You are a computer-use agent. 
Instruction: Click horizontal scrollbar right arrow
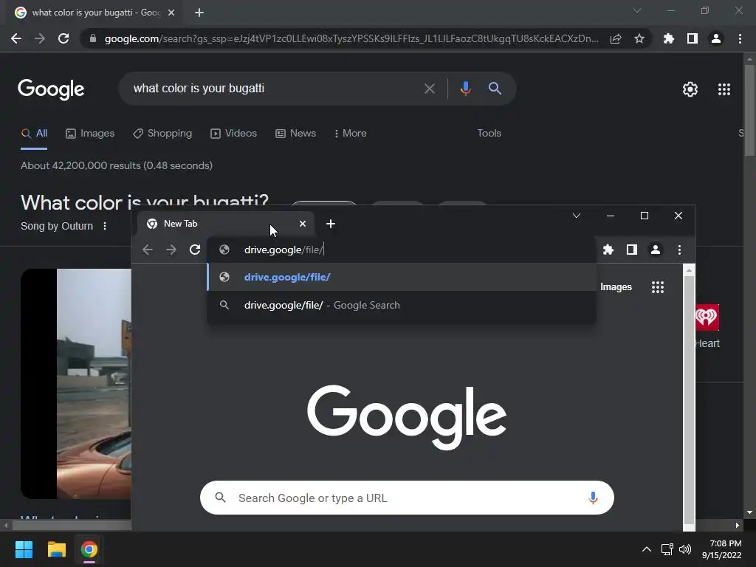pyautogui.click(x=738, y=525)
